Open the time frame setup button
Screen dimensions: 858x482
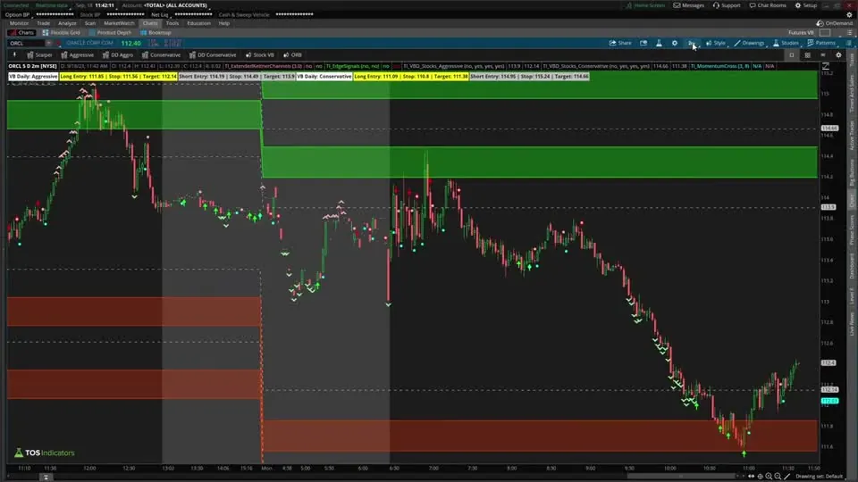click(x=692, y=43)
